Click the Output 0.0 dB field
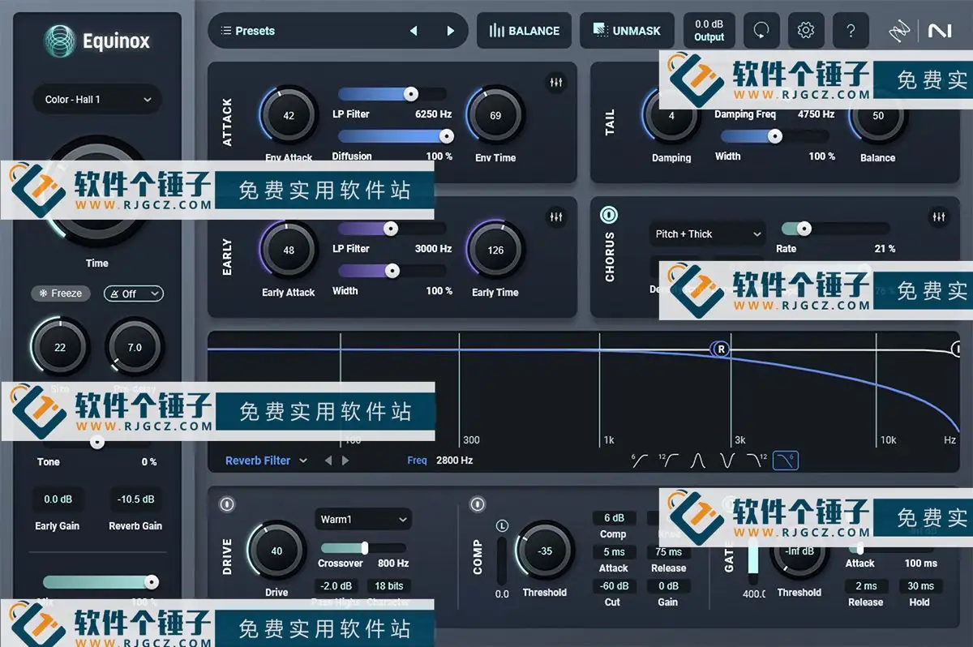The image size is (973, 647). pos(709,31)
